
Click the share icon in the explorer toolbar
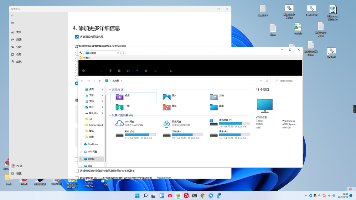point(137,71)
